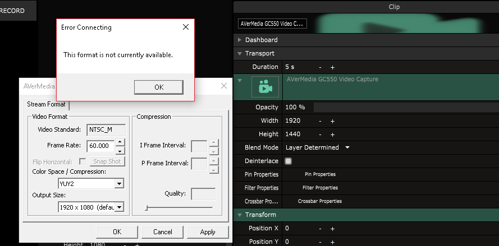
Task: Open the Output Size dropdown
Action: pyautogui.click(x=118, y=207)
